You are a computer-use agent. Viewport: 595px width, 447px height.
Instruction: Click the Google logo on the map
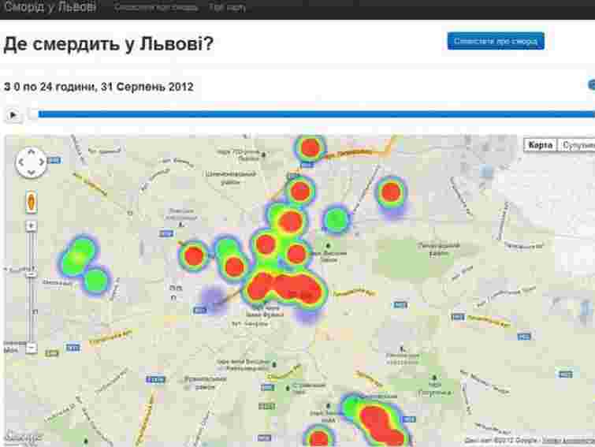[23, 437]
